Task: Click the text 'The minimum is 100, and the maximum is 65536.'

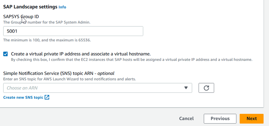Action: point(47,40)
